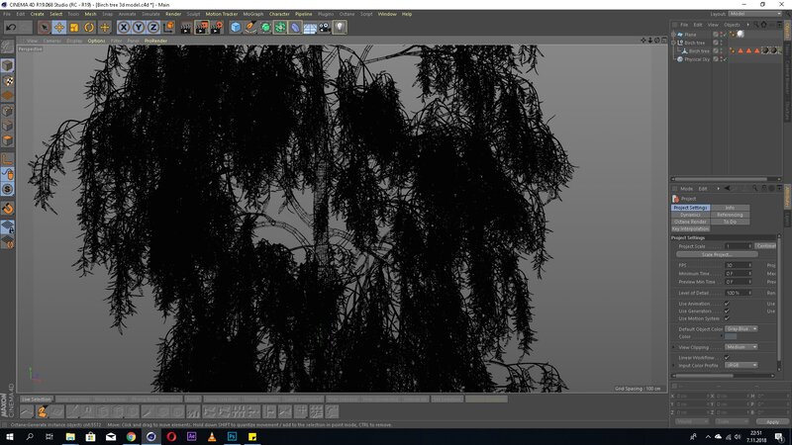792x445 pixels.
Task: Select the Move tool in toolbar
Action: tap(59, 28)
